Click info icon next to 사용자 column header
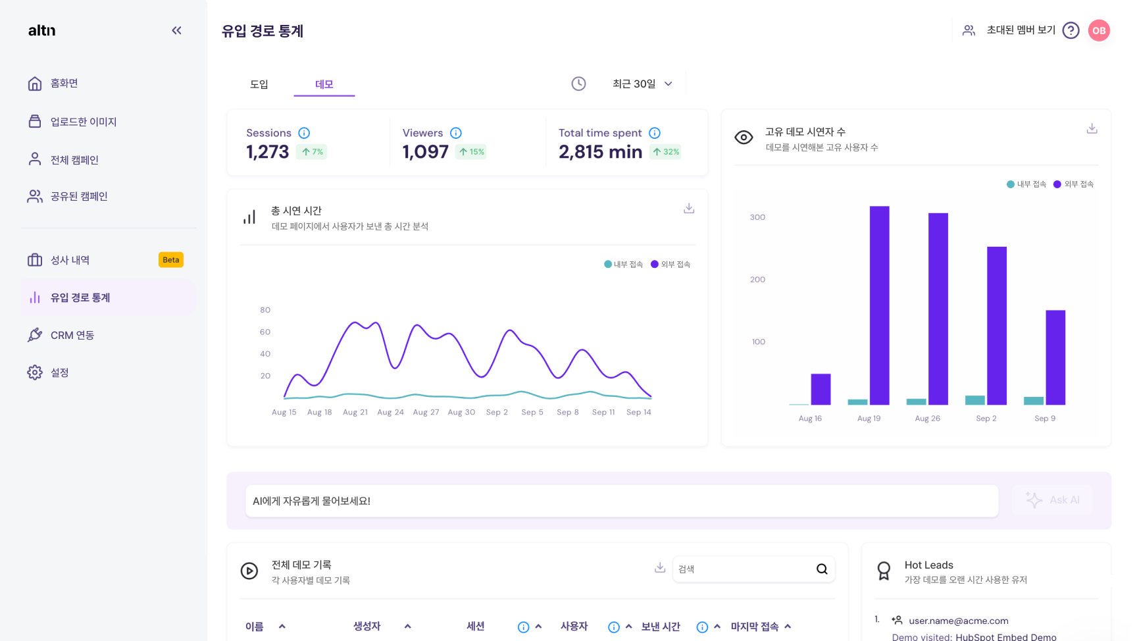 pyautogui.click(x=613, y=627)
